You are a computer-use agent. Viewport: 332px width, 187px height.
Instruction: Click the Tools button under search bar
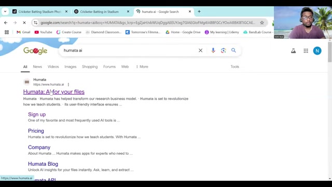234,66
